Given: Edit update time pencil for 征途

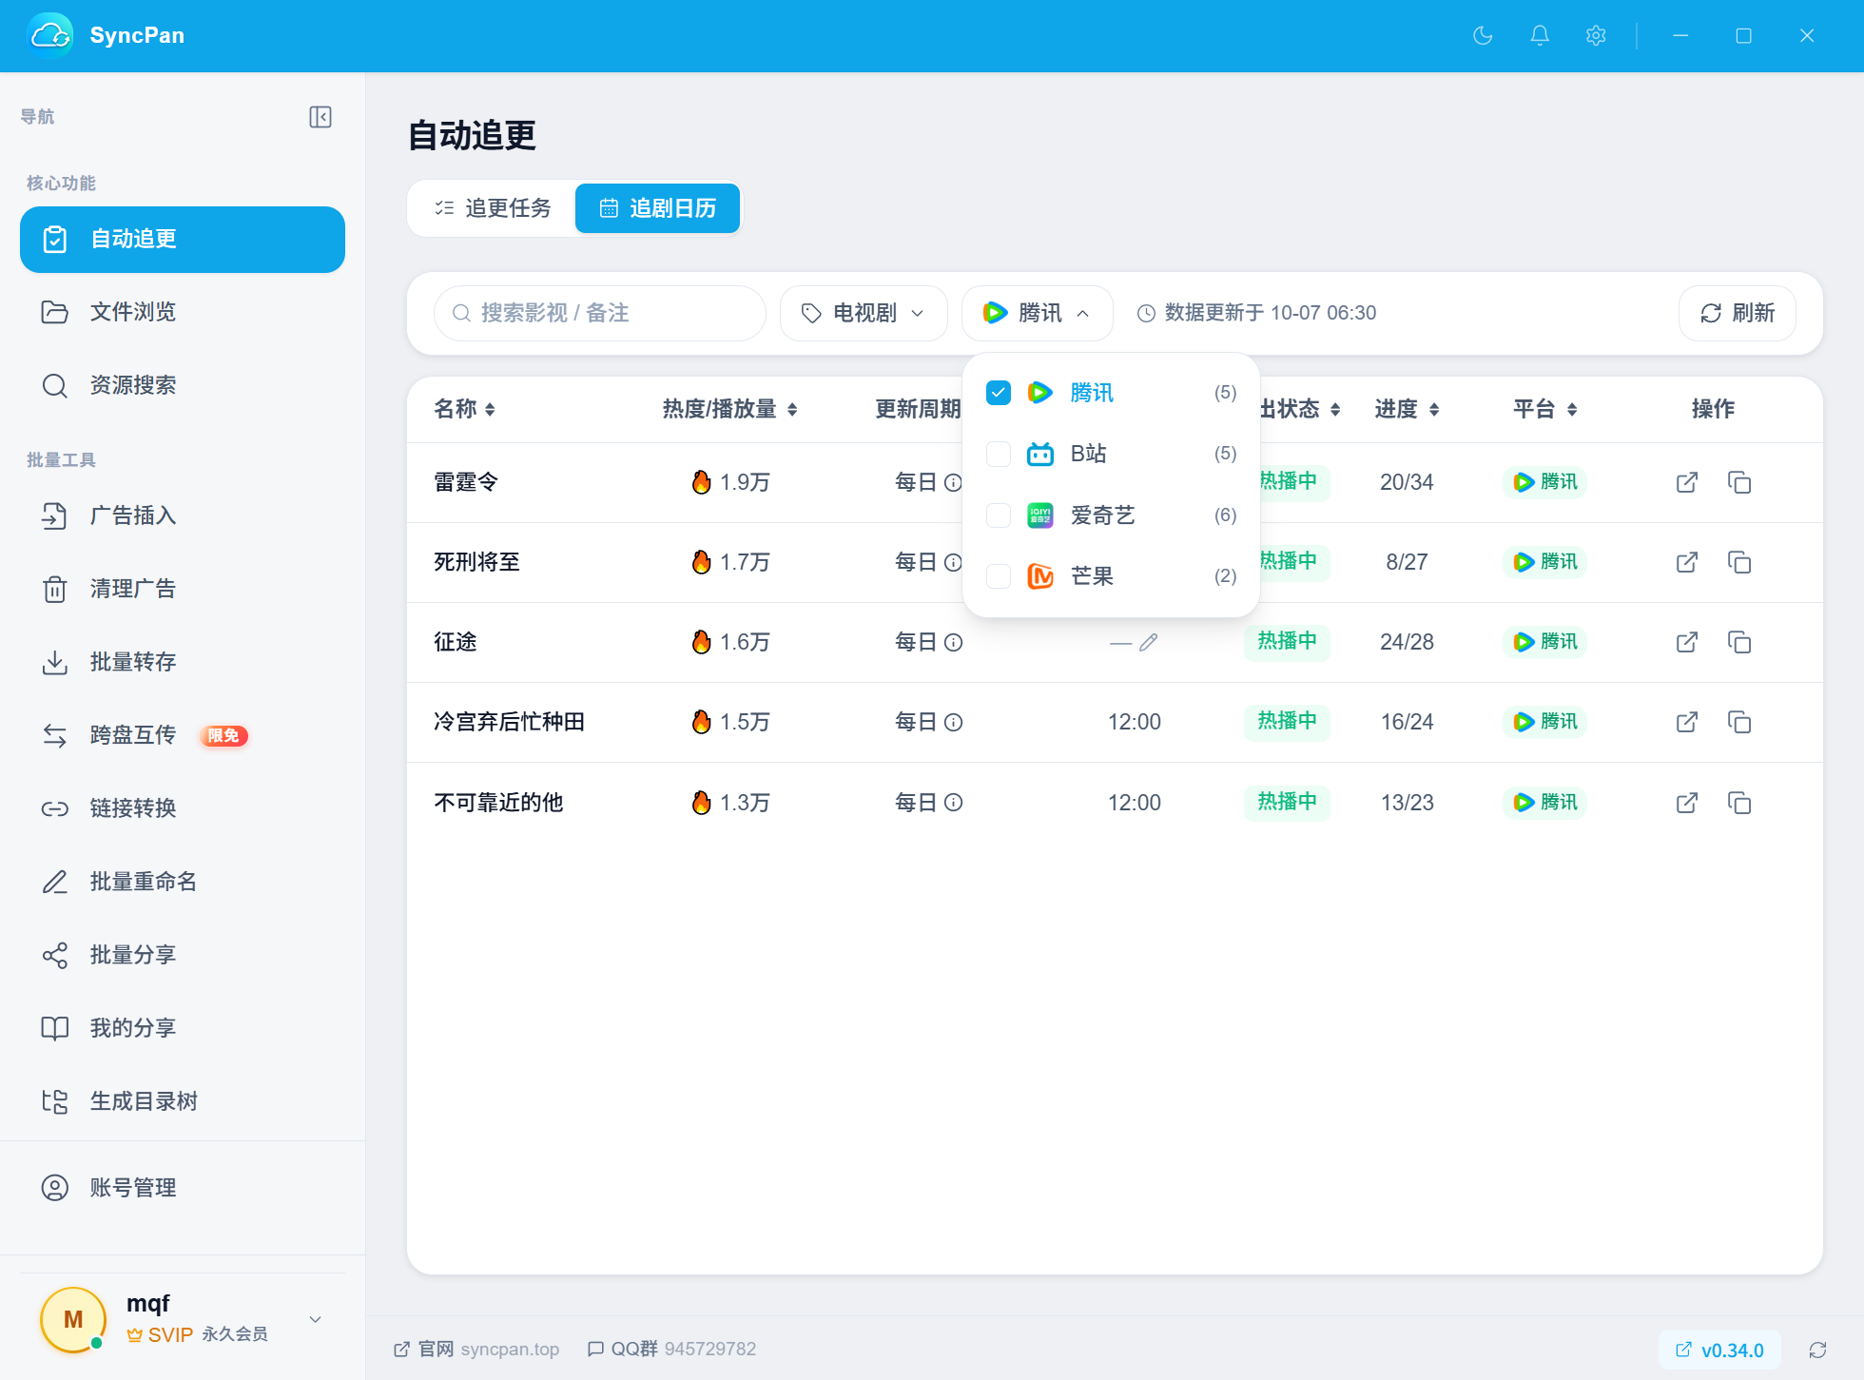Looking at the screenshot, I should point(1149,643).
